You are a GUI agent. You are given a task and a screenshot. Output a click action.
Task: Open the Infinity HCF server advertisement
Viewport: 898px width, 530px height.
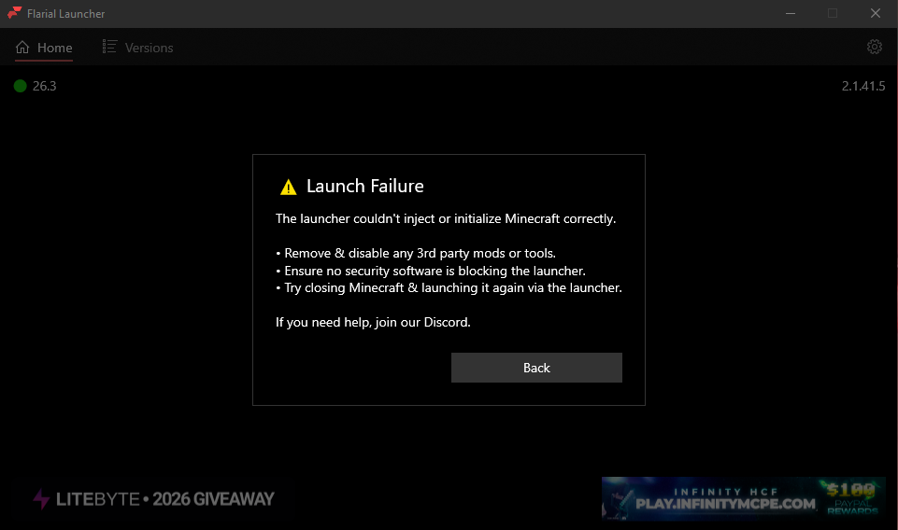(x=743, y=498)
